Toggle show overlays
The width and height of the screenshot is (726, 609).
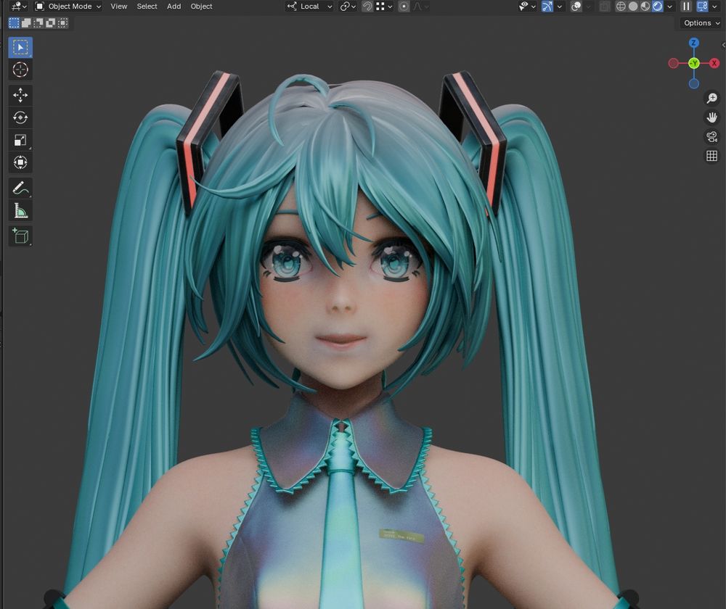(x=576, y=7)
